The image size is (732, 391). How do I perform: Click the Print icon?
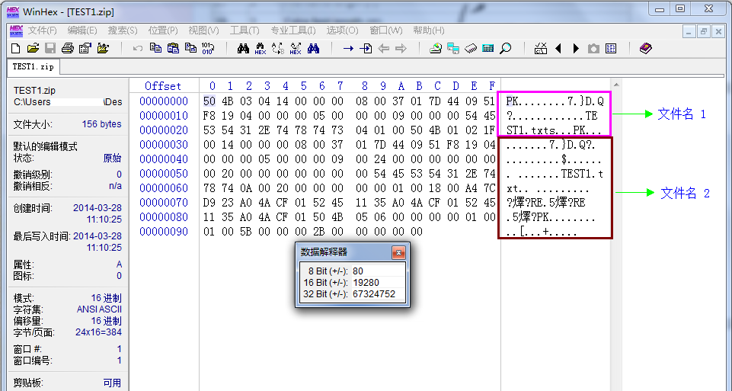point(68,48)
